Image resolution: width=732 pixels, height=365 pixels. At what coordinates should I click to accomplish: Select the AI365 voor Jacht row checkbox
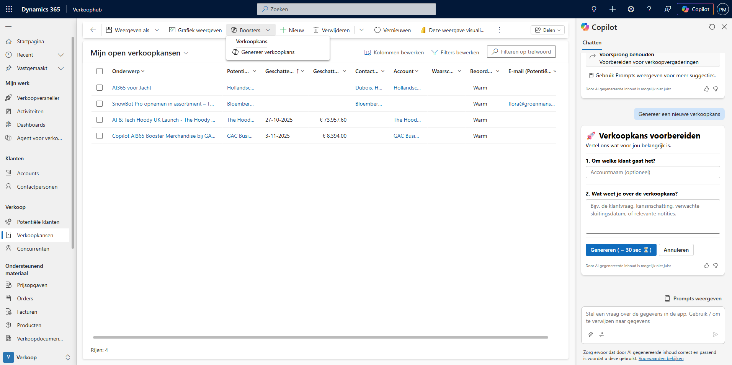click(100, 88)
